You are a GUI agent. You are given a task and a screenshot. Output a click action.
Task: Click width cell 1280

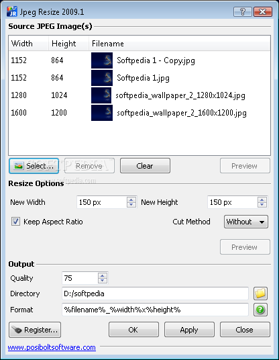click(x=19, y=95)
